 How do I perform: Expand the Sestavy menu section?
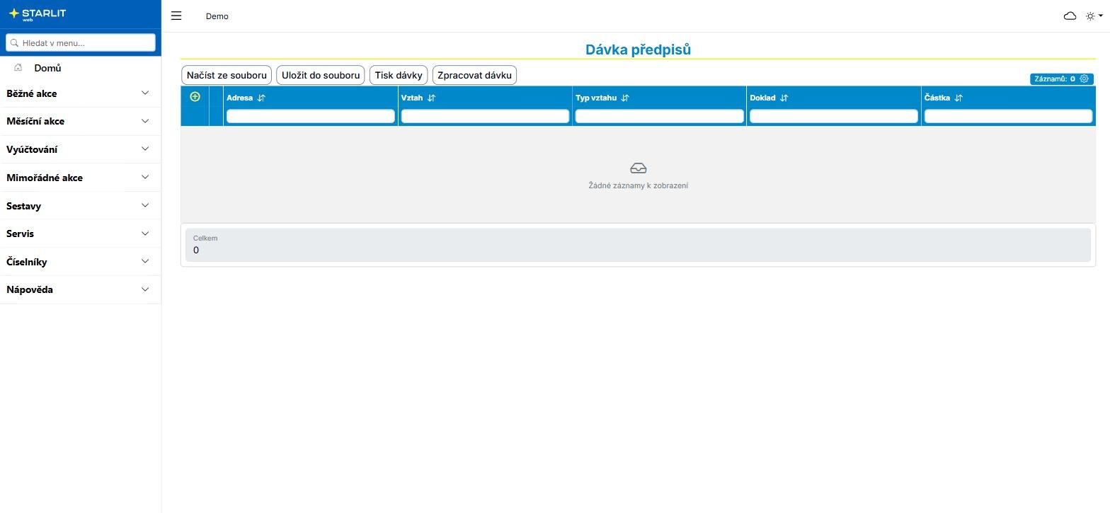coord(81,206)
